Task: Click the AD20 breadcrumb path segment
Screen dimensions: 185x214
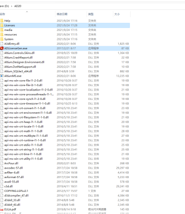Action: click(x=18, y=6)
